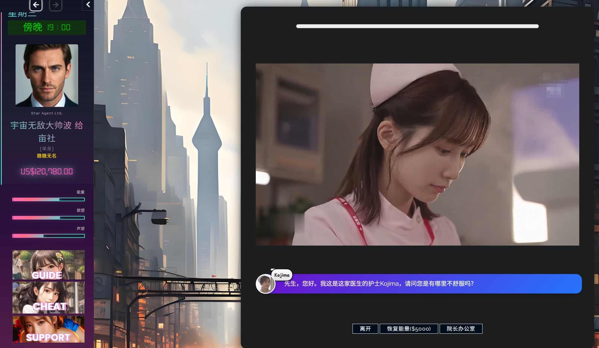Viewport: 599px width, 348px height.
Task: Enter the 院长办公室 (director's office)
Action: click(461, 329)
